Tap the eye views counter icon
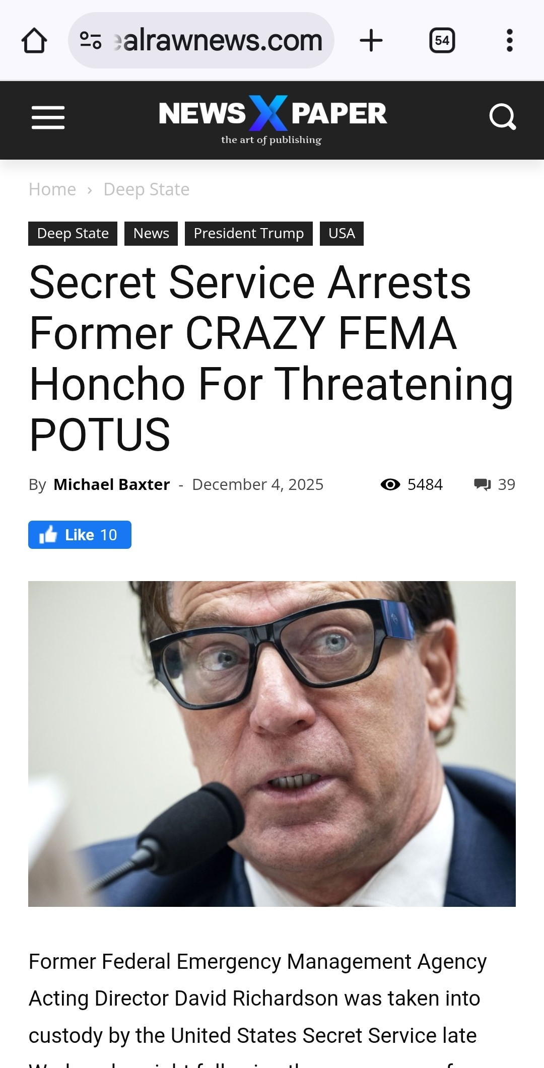 pyautogui.click(x=390, y=484)
